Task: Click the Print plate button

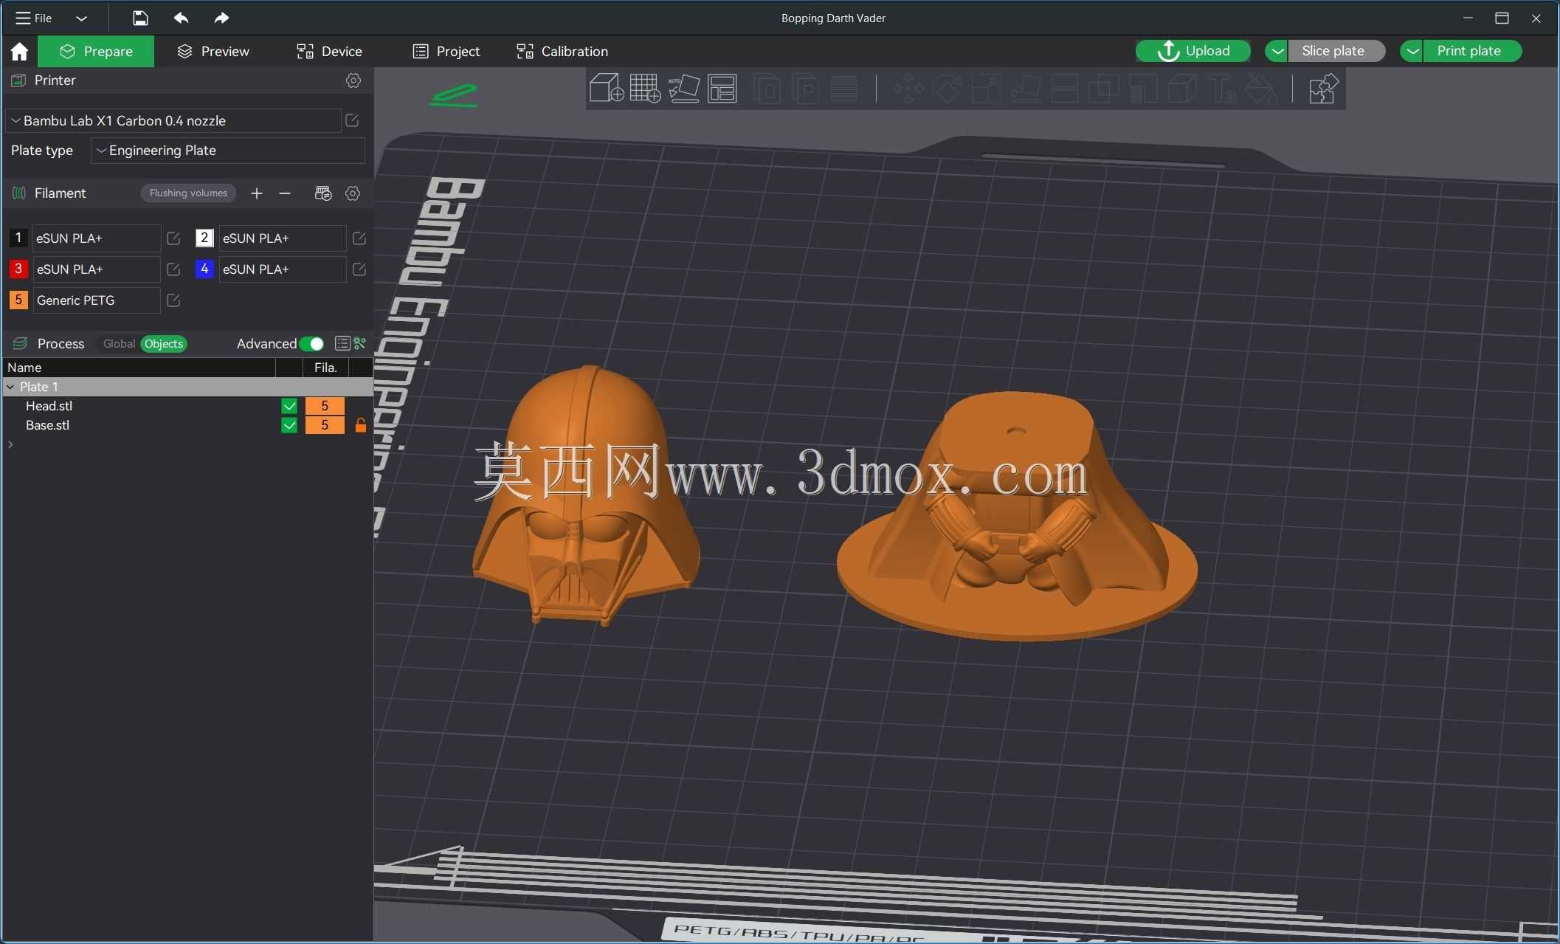Action: click(x=1472, y=51)
